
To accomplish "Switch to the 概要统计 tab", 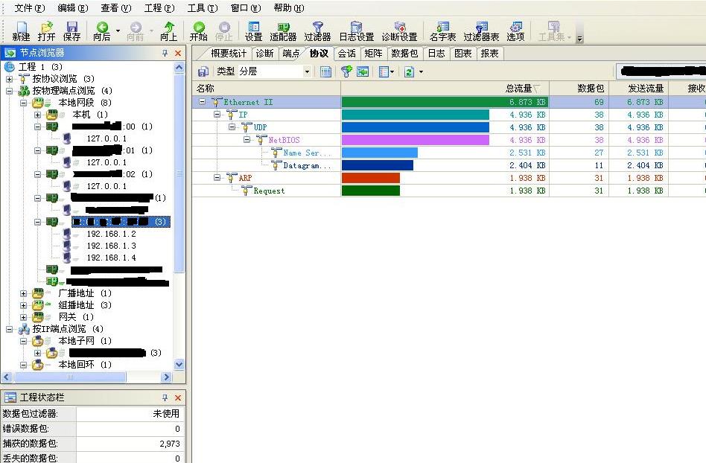I will click(228, 54).
